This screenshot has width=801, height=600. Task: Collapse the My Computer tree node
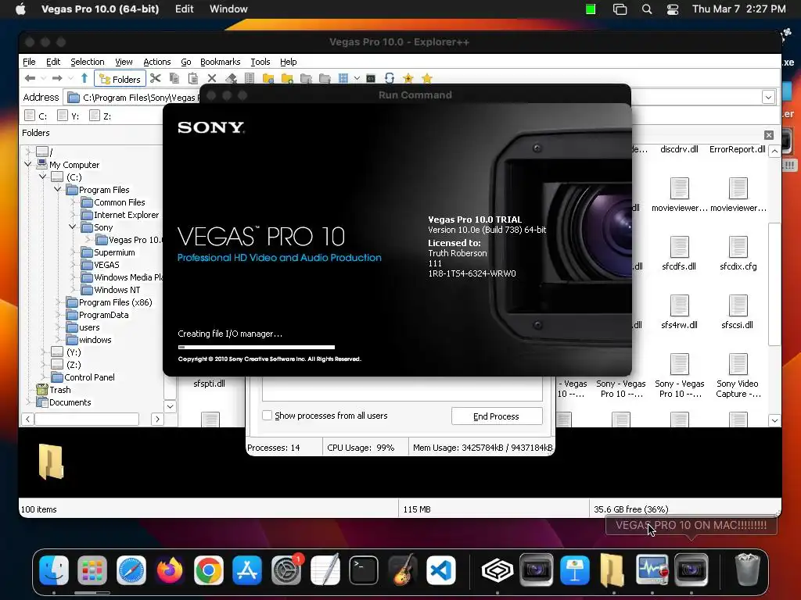(x=28, y=164)
